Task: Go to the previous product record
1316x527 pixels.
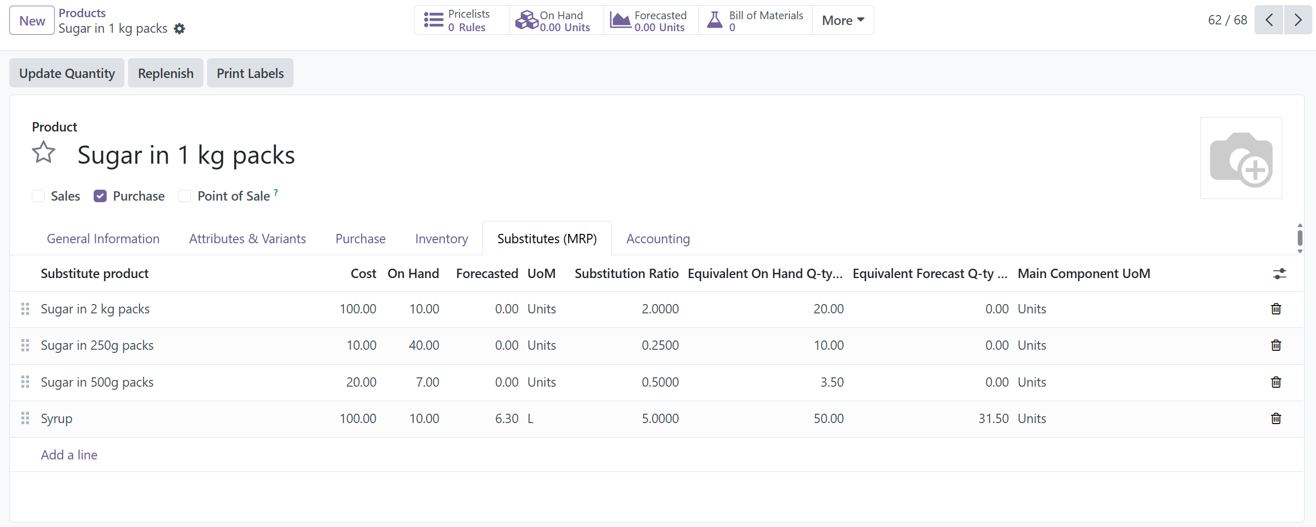Action: pos(1269,20)
